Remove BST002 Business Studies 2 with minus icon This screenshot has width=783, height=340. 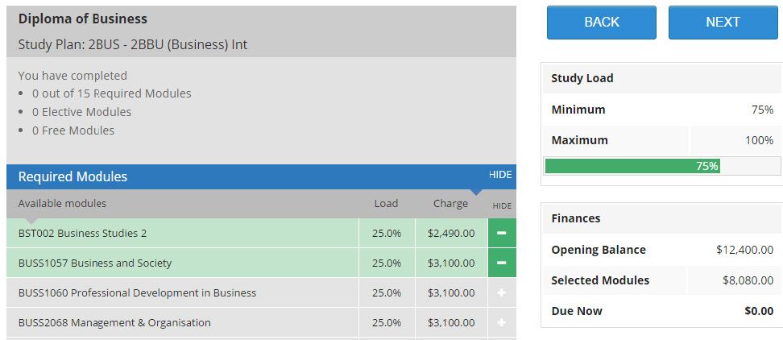(x=502, y=233)
